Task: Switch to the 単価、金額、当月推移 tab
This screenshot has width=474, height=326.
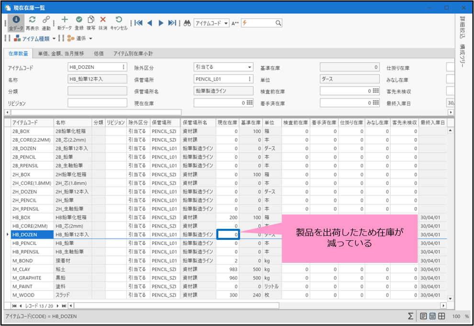Action: [61, 54]
